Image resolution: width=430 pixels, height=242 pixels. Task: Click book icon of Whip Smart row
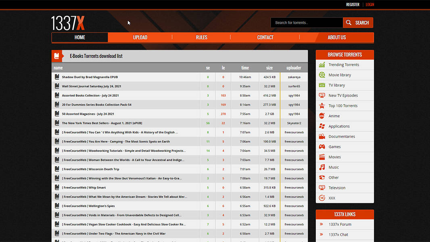click(x=57, y=188)
